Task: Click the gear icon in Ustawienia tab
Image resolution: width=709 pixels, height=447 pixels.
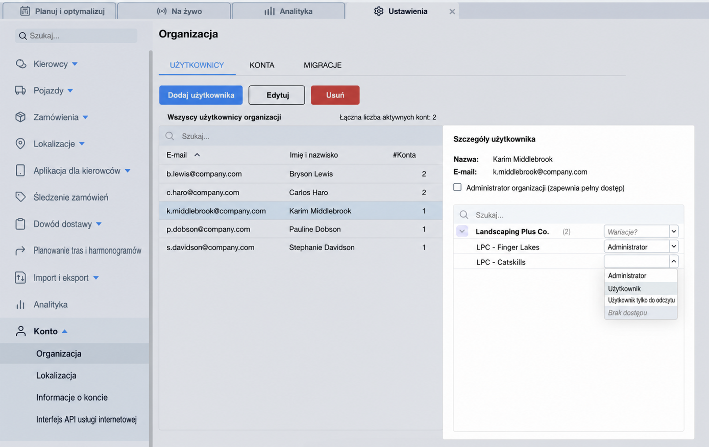Action: pyautogui.click(x=379, y=11)
